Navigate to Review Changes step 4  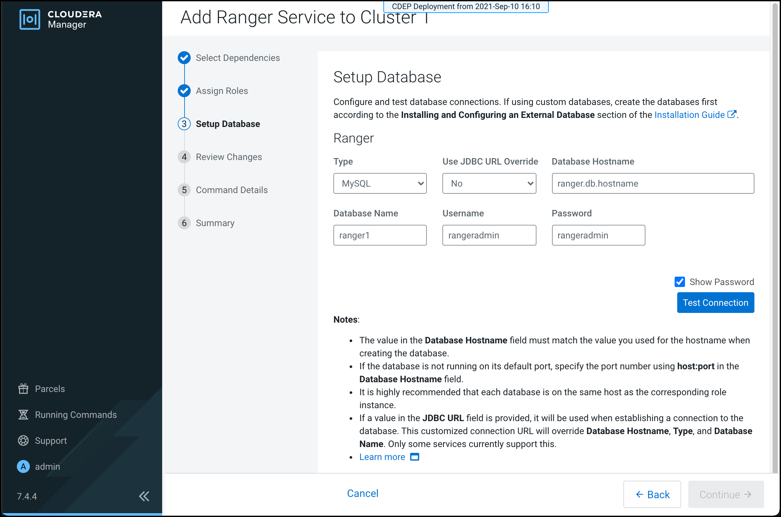[x=229, y=156]
